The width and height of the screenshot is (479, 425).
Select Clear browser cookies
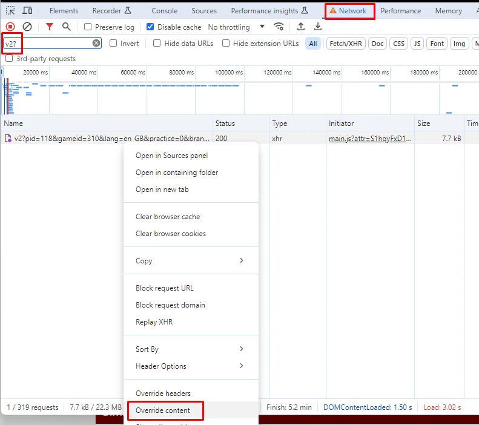(191, 233)
